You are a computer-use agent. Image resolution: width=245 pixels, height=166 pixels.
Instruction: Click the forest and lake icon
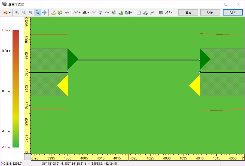127,13
